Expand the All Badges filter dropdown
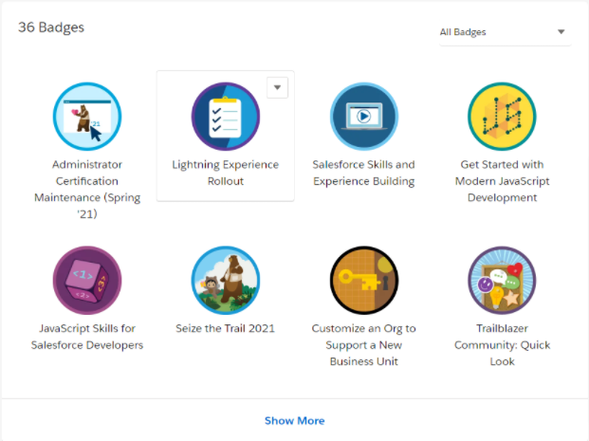The width and height of the screenshot is (589, 441). coord(505,32)
